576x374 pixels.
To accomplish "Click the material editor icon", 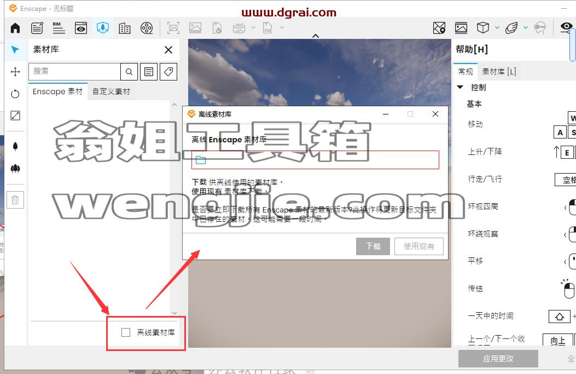I will tap(439, 28).
